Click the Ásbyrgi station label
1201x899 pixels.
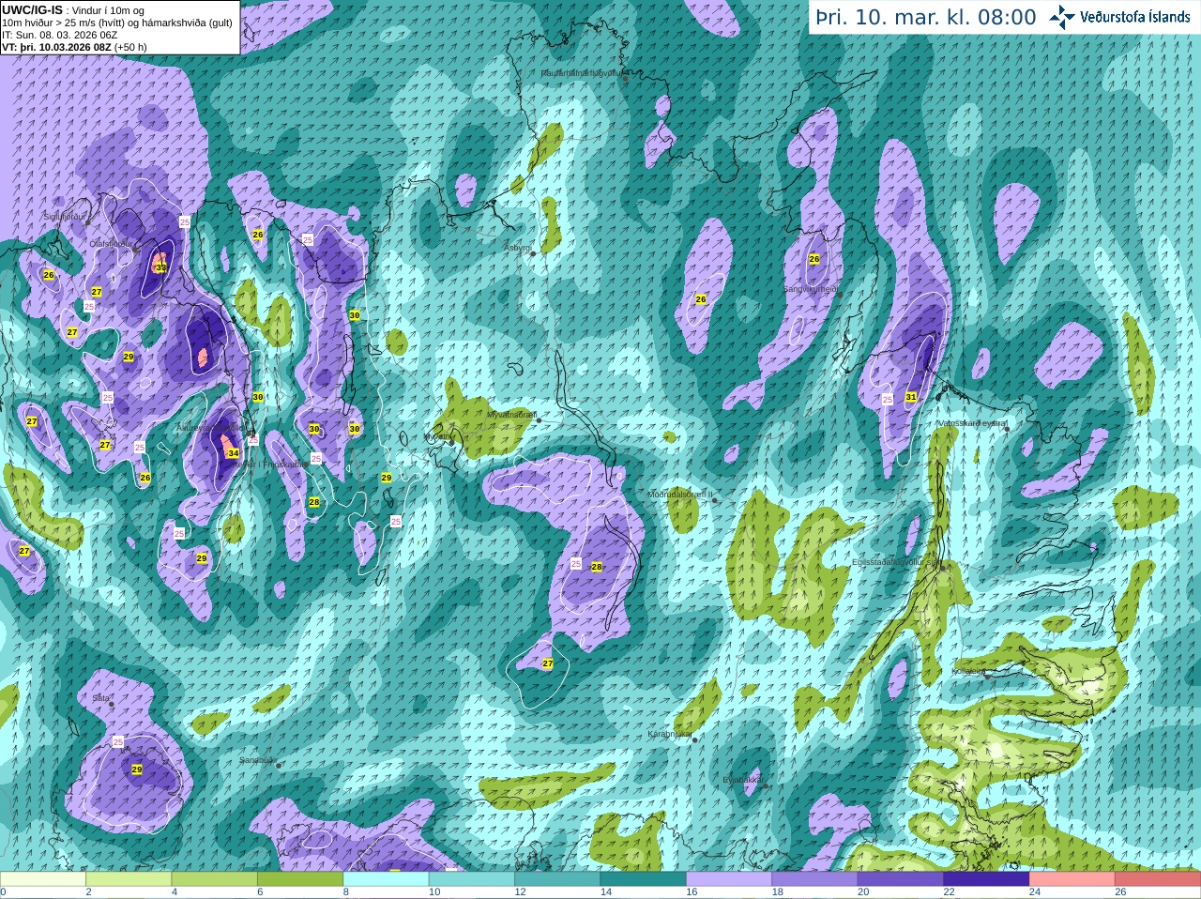pos(518,249)
